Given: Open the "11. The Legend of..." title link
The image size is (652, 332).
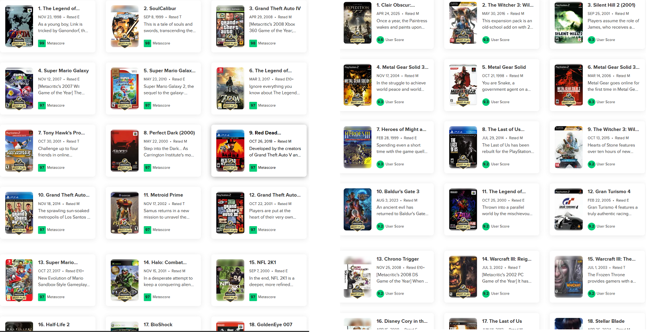Looking at the screenshot, I should pyautogui.click(x=504, y=191).
